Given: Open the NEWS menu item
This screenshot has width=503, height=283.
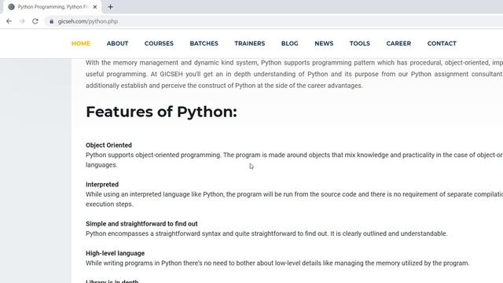Looking at the screenshot, I should [x=324, y=43].
